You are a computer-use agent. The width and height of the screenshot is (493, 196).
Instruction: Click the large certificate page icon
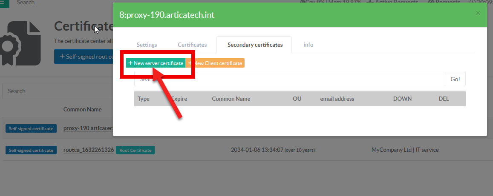tap(21, 43)
